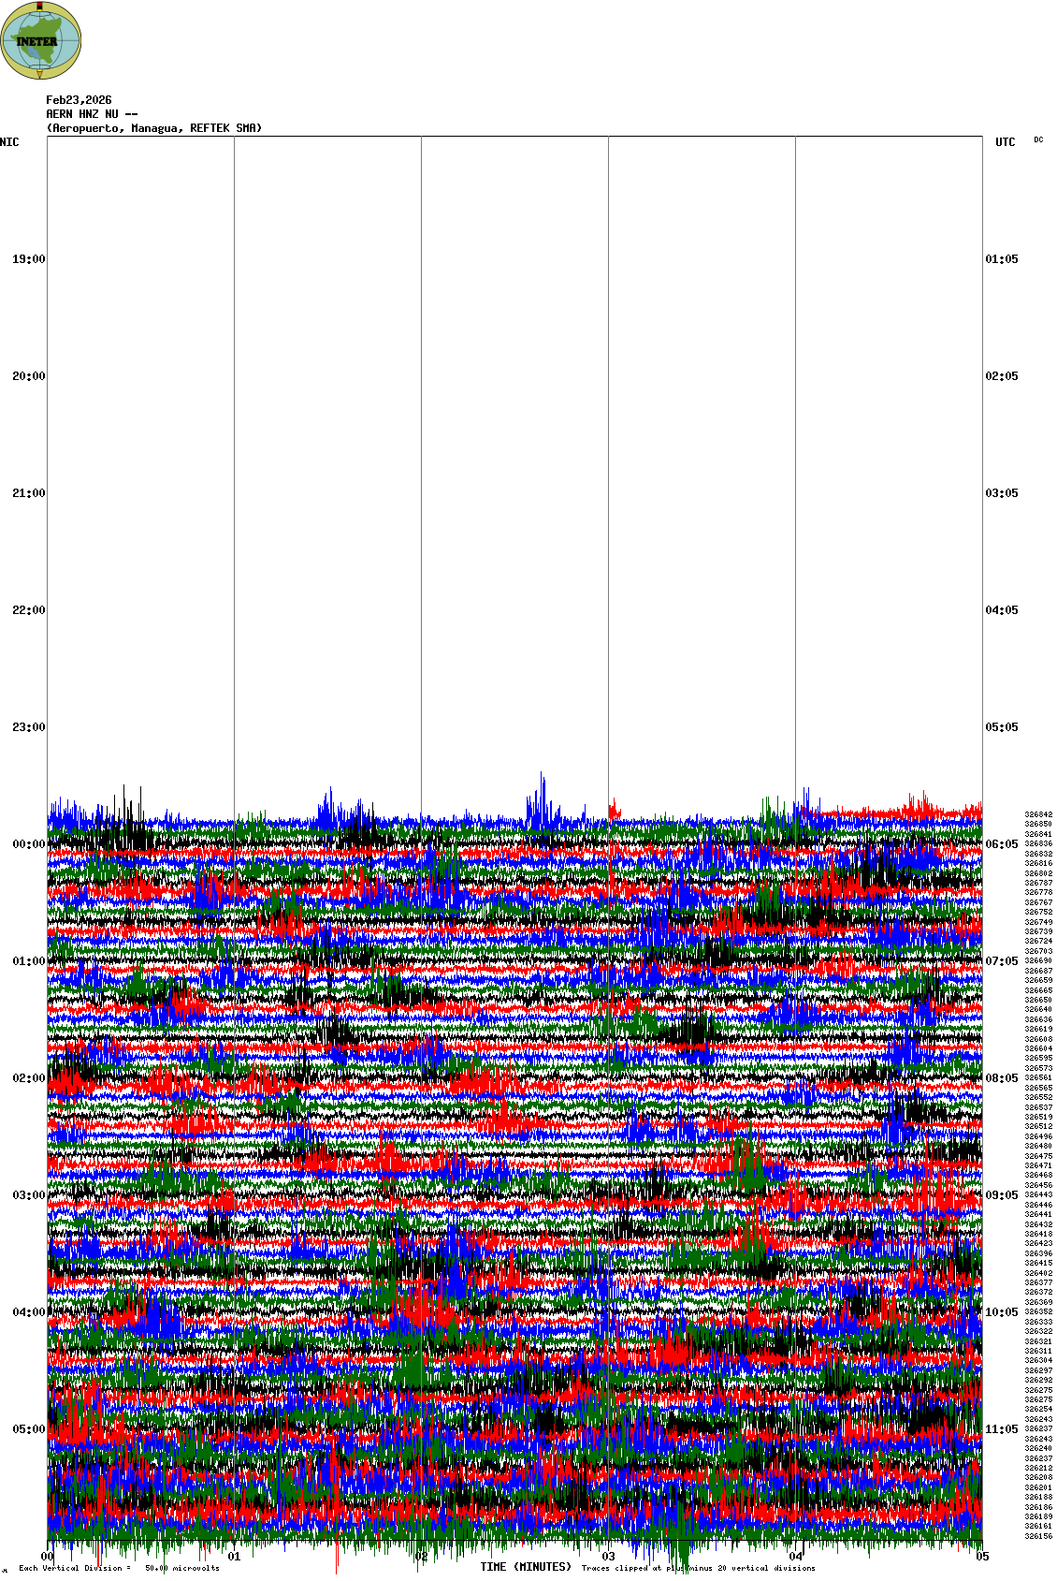Click the traces clipped footnote text
Viewport: 1057px width, 1581px height.
(x=698, y=1568)
